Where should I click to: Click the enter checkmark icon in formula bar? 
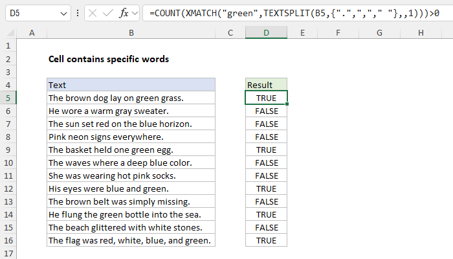tap(108, 13)
